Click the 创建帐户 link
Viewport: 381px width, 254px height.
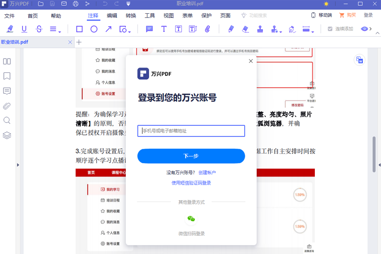[207, 173]
